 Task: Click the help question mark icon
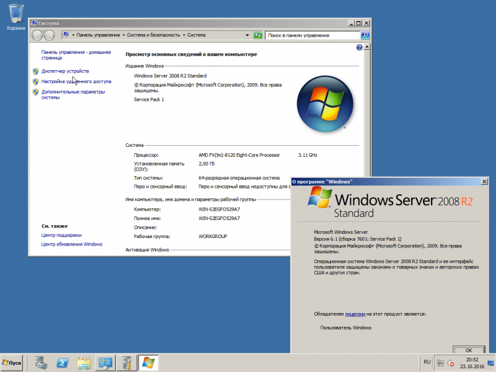click(x=360, y=48)
